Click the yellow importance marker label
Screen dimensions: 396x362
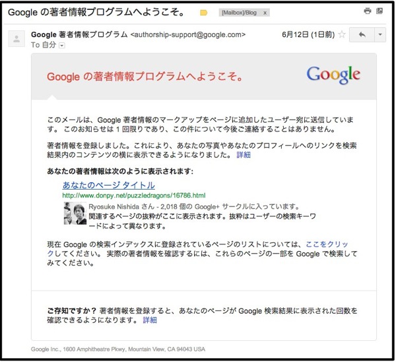pyautogui.click(x=203, y=13)
